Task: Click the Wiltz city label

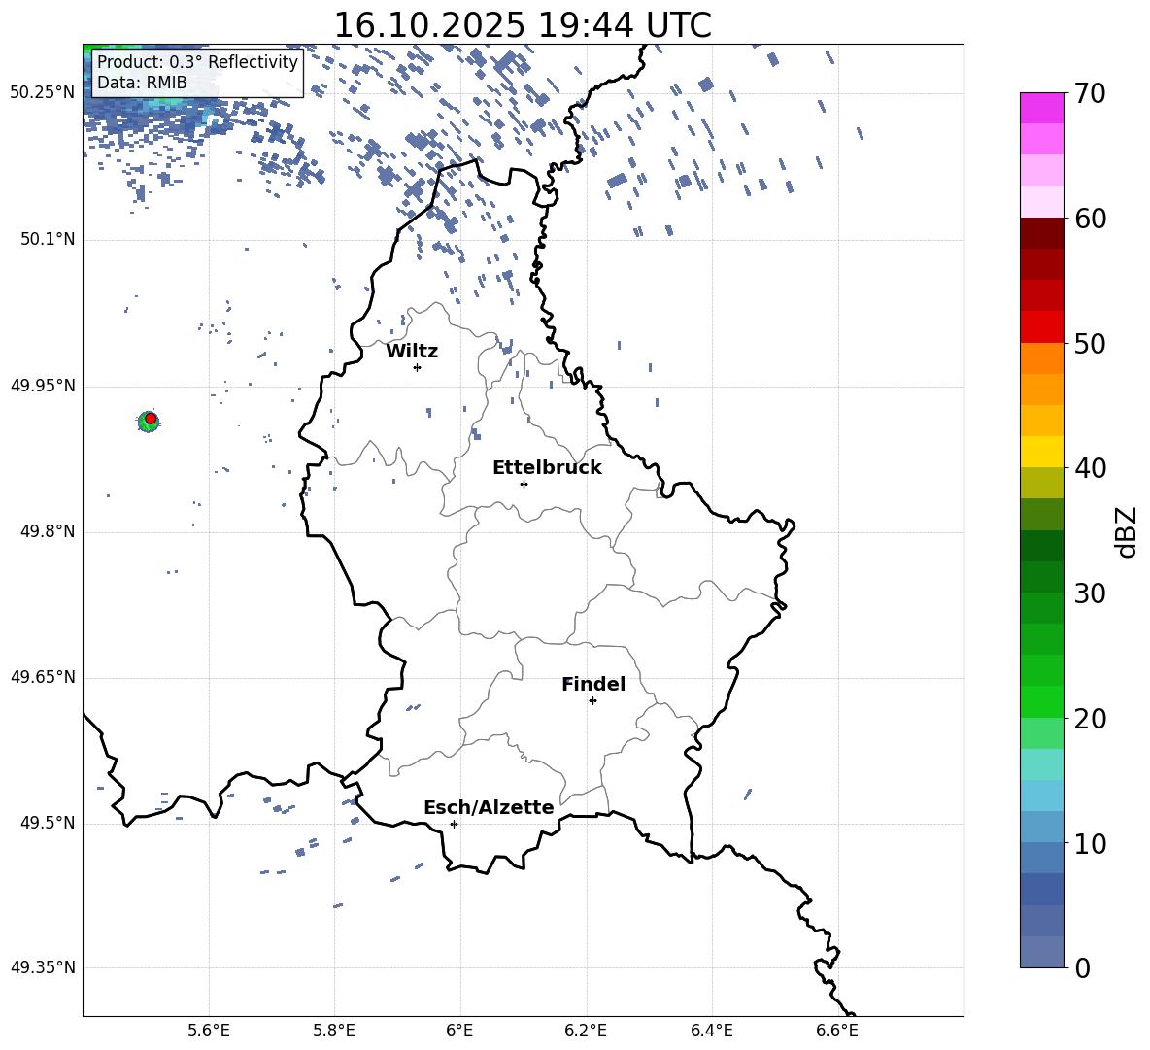Action: click(412, 352)
